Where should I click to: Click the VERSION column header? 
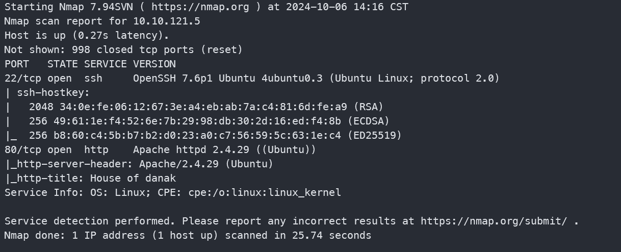click(154, 64)
